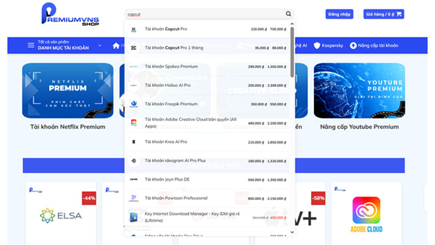This screenshot has height=245, width=435.
Task: Click the Capcut Pro product icon
Action: click(134, 29)
